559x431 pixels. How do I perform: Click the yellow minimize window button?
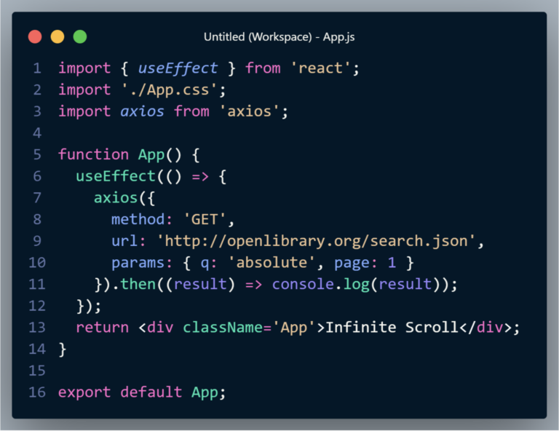[58, 36]
